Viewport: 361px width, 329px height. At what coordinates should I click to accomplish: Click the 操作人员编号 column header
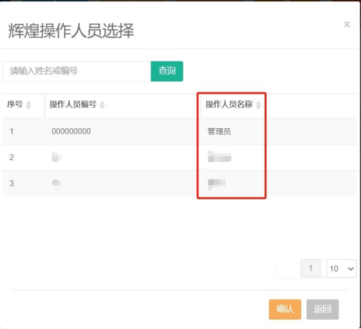[x=73, y=104]
